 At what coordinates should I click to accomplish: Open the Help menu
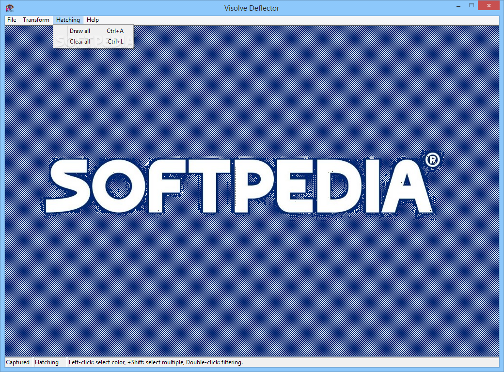(x=93, y=20)
